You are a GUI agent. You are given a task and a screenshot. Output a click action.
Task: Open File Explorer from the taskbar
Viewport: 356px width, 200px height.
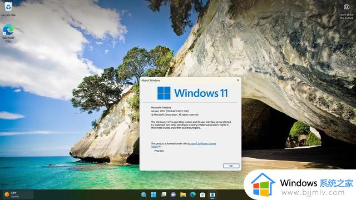(183, 194)
